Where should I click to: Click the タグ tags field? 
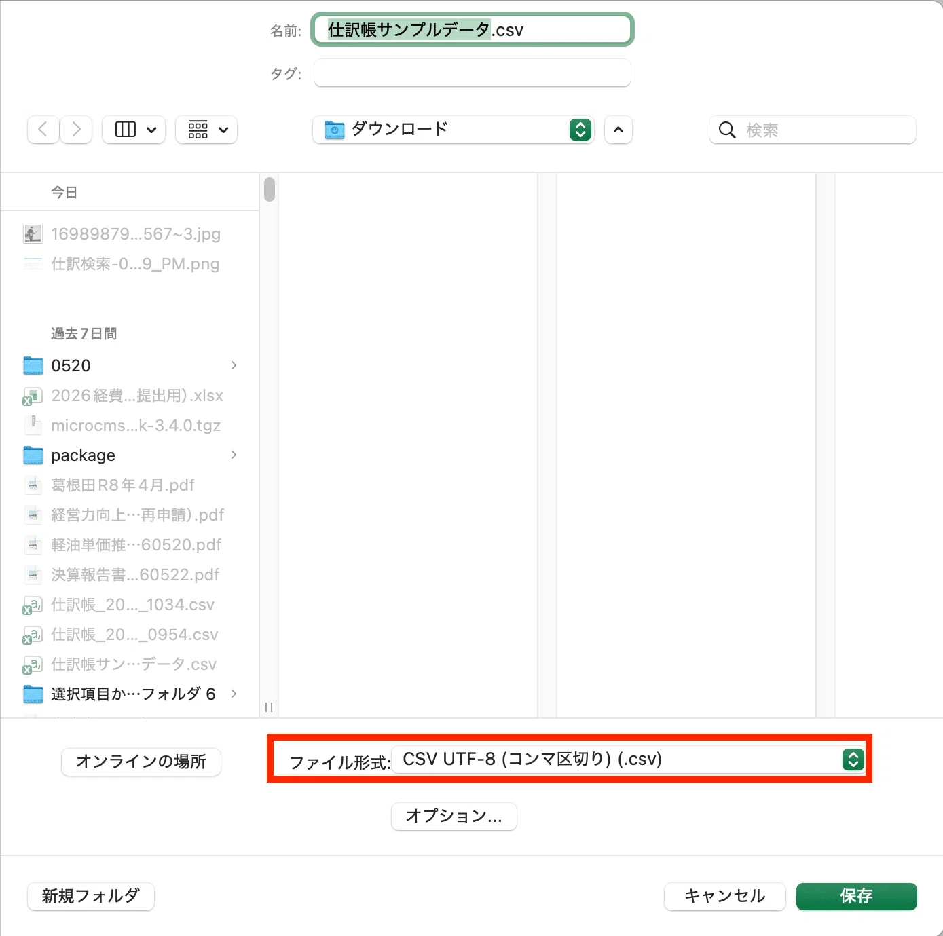pos(473,73)
